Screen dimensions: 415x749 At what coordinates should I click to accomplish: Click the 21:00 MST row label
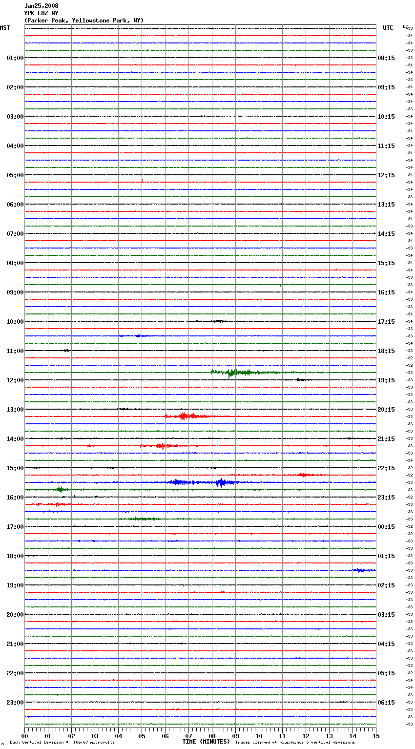[x=15, y=644]
